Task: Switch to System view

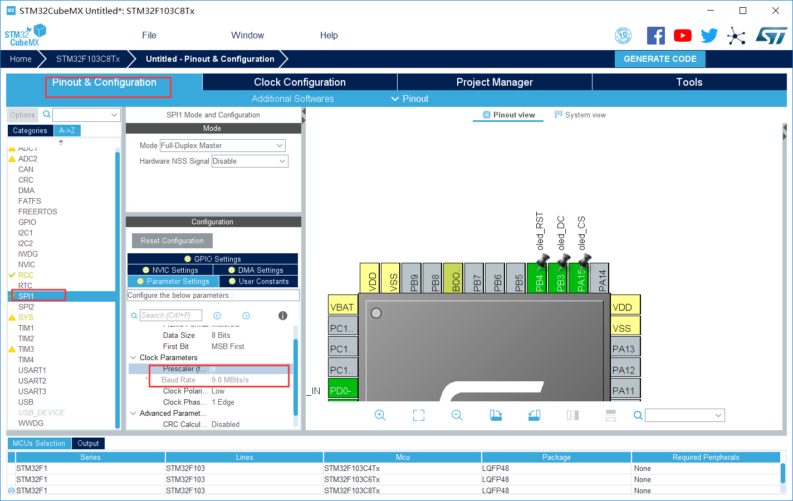Action: [580, 115]
